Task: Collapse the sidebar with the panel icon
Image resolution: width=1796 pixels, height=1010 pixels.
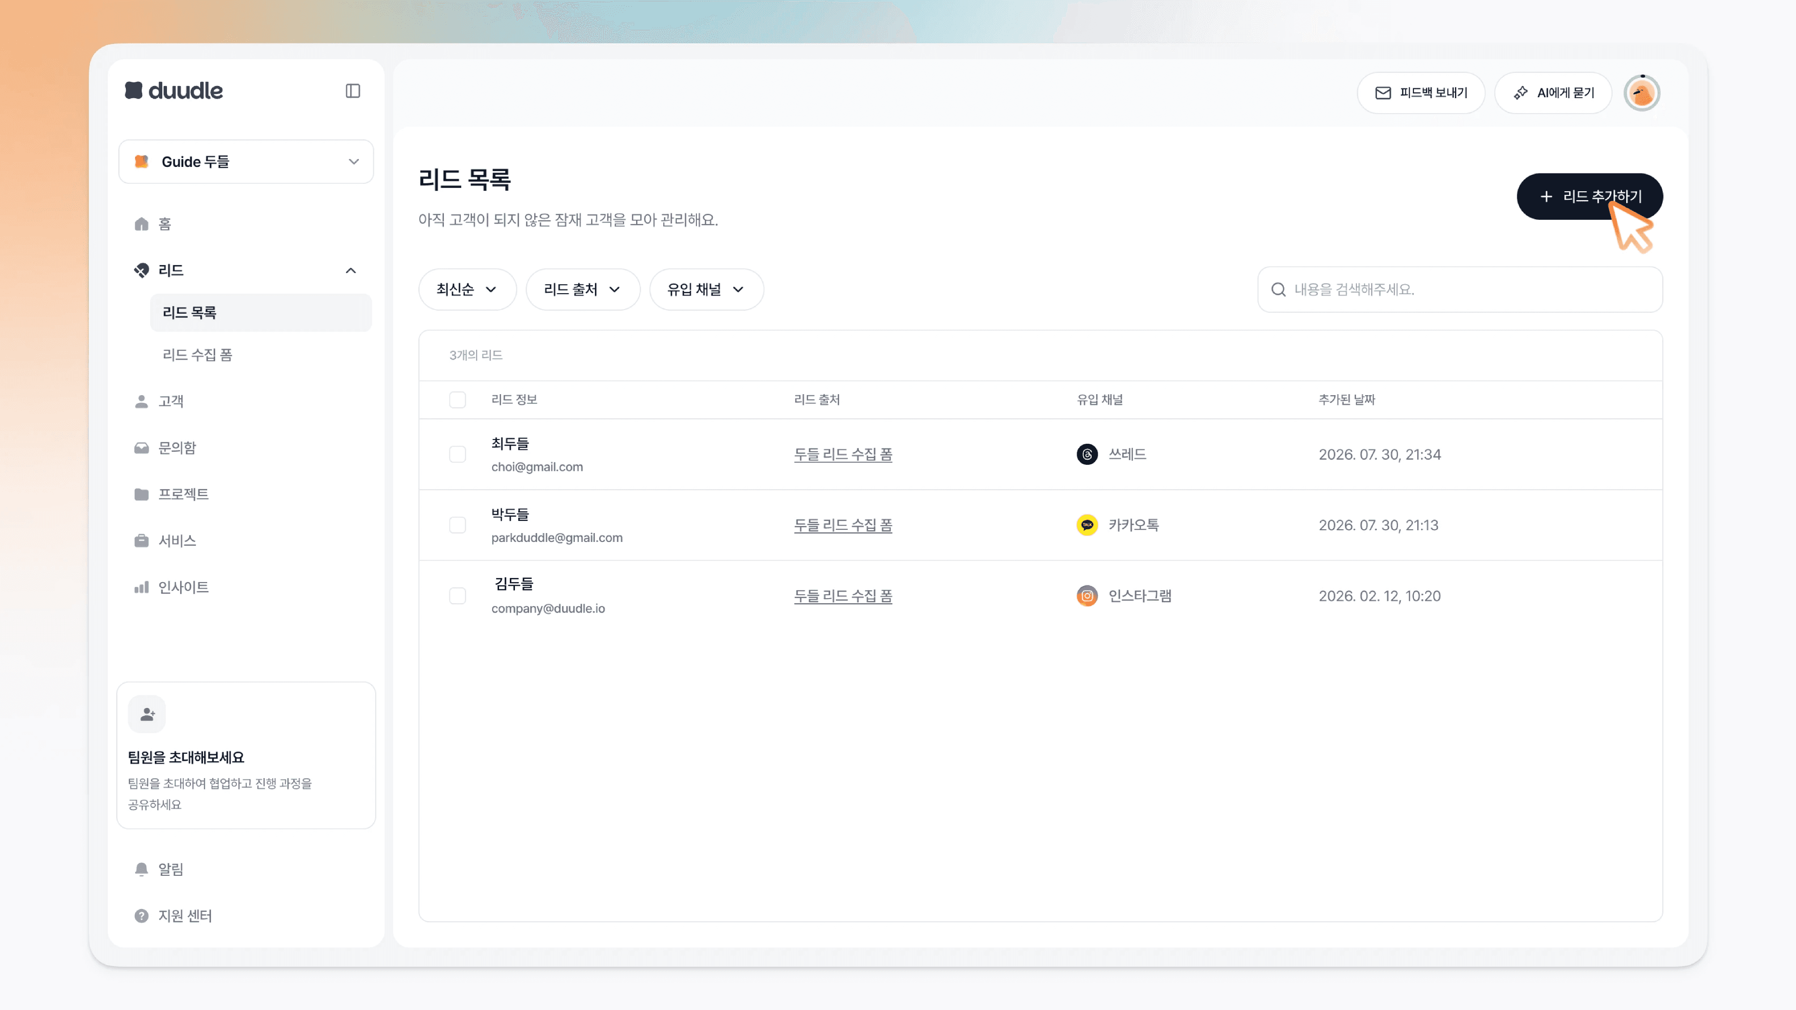Action: pyautogui.click(x=353, y=91)
